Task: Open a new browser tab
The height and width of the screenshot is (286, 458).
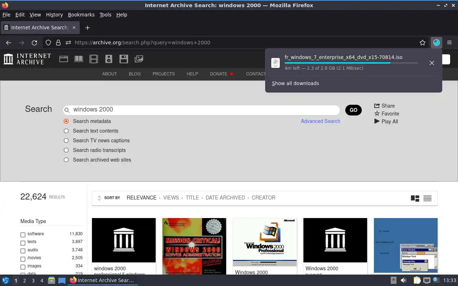Action: pyautogui.click(x=87, y=28)
